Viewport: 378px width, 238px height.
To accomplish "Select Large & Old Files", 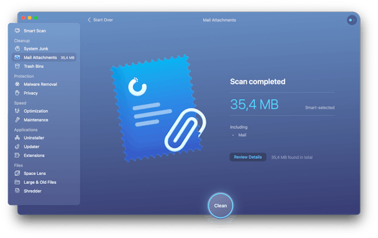I will (40, 182).
